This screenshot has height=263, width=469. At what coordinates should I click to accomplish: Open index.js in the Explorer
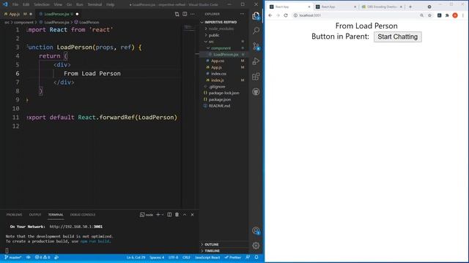[x=218, y=80]
